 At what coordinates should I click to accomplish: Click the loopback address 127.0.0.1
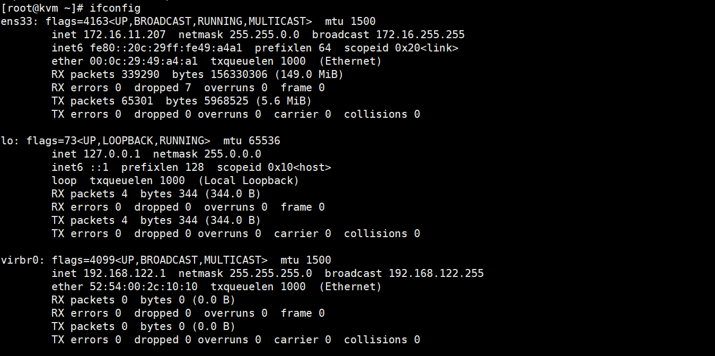tap(112, 154)
